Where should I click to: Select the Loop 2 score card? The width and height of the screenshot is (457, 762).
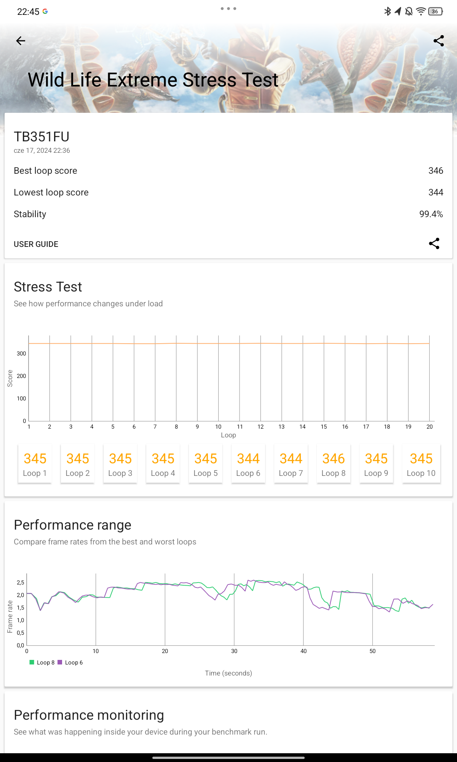[77, 464]
